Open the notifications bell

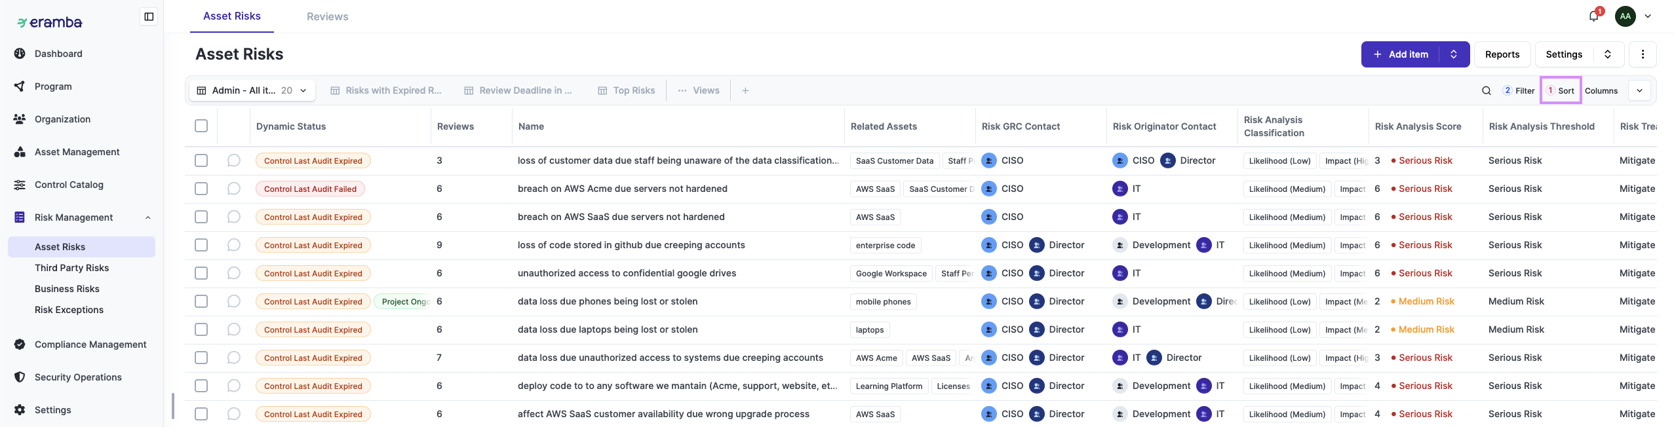coord(1594,16)
